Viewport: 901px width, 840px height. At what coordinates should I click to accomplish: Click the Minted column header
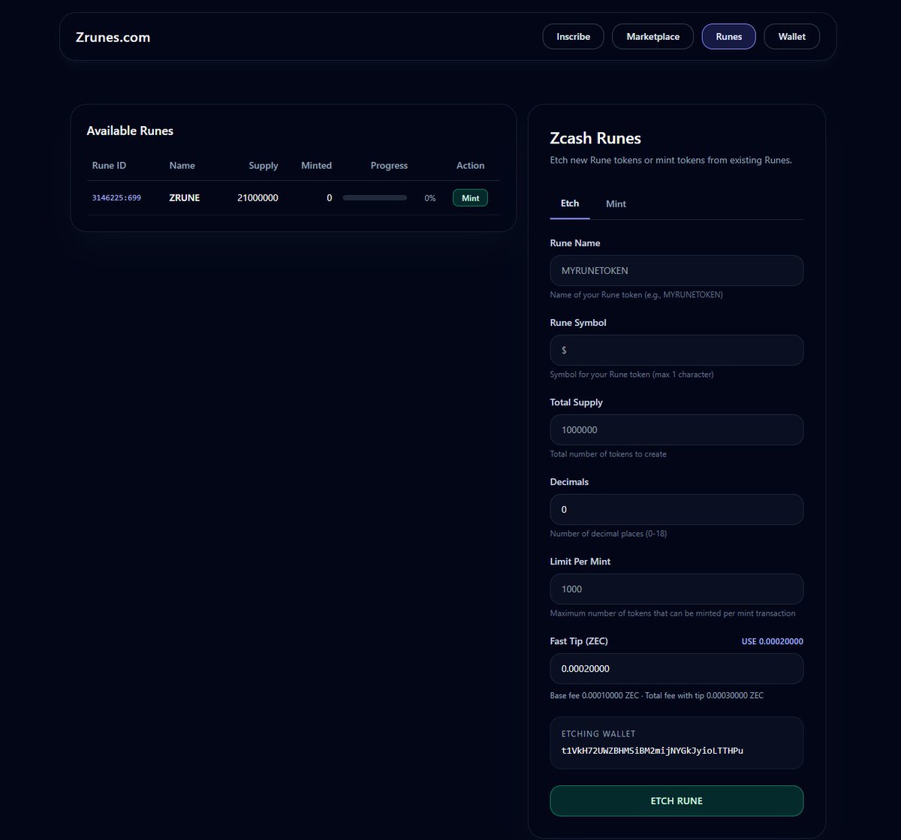[316, 165]
